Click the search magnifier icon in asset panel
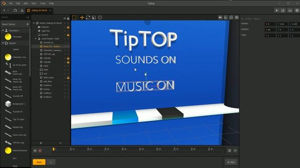The image size is (300, 168). [28, 17]
